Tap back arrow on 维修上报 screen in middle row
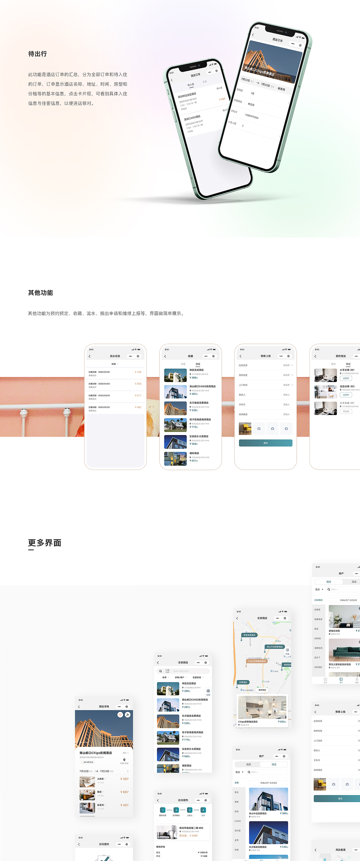 point(240,356)
